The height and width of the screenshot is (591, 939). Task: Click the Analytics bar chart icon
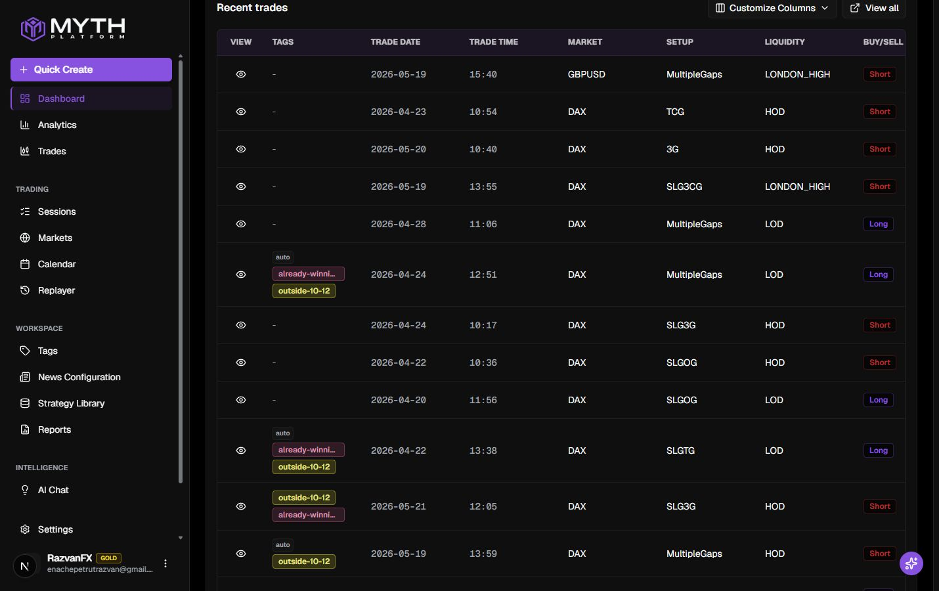point(25,125)
